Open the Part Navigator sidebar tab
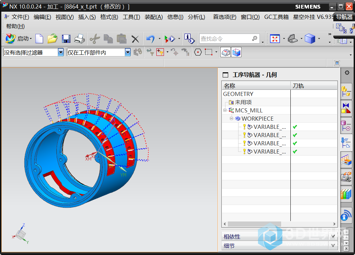This screenshot has height=255, width=355. [x=346, y=125]
